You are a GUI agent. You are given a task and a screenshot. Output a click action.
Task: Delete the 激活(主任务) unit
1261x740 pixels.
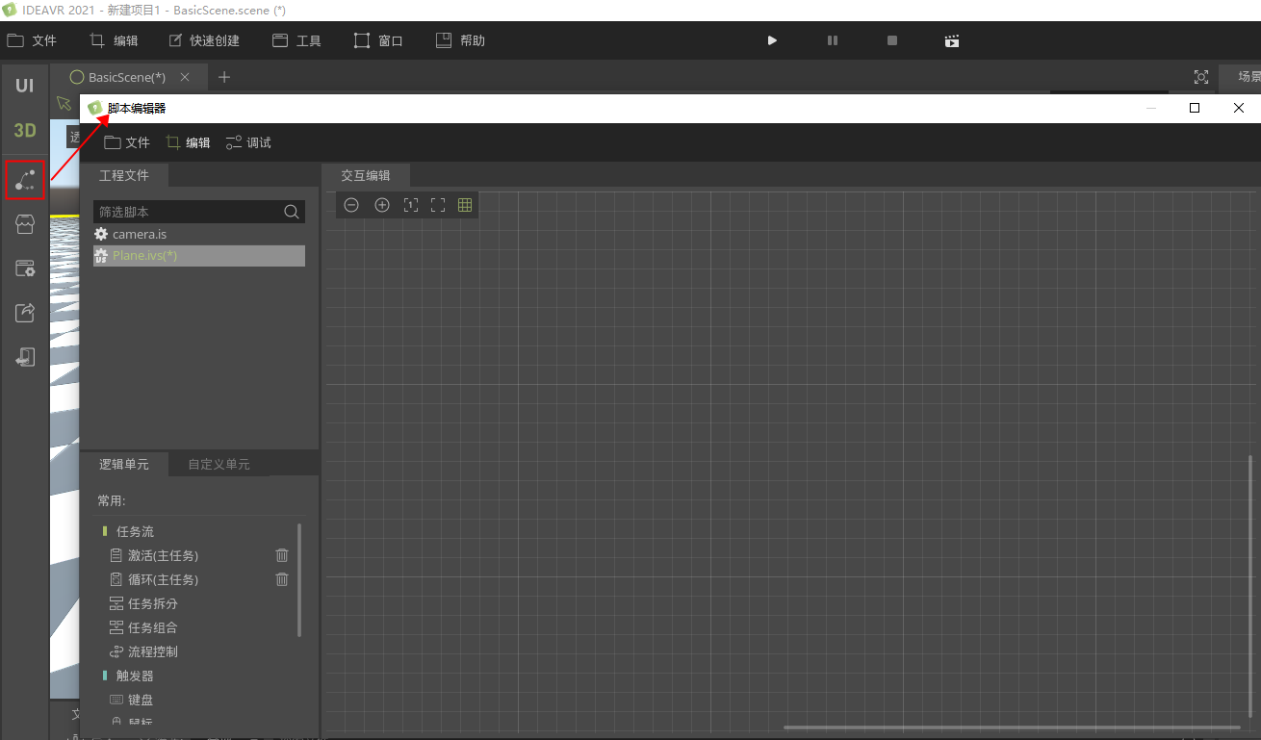[x=282, y=555]
